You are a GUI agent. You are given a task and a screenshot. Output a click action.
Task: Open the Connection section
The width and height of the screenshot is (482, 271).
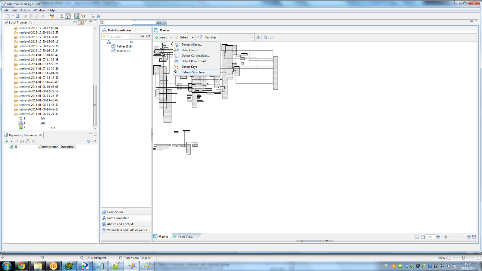click(x=126, y=212)
